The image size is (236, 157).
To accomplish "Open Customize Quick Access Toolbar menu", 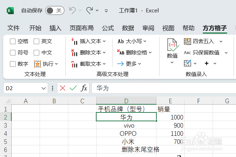I will coord(106,11).
